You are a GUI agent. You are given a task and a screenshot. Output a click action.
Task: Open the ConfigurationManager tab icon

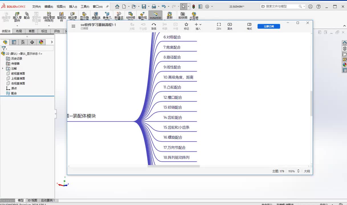point(23,42)
